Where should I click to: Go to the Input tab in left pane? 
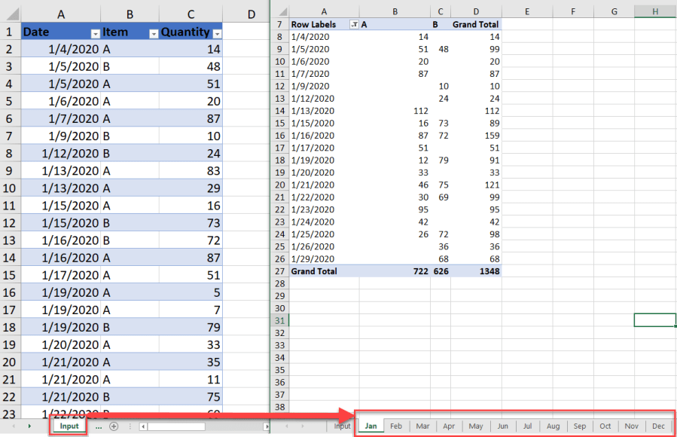(x=69, y=426)
